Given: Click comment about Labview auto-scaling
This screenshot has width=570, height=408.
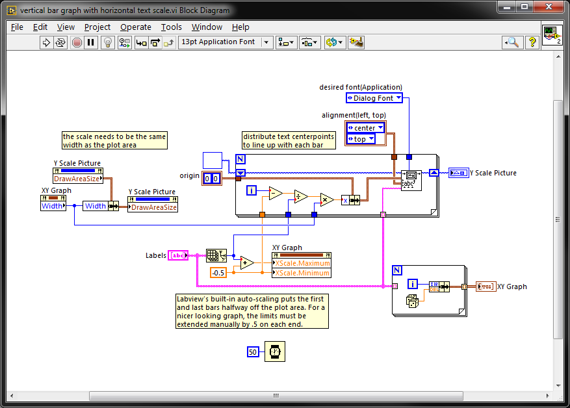Looking at the screenshot, I should (252, 311).
